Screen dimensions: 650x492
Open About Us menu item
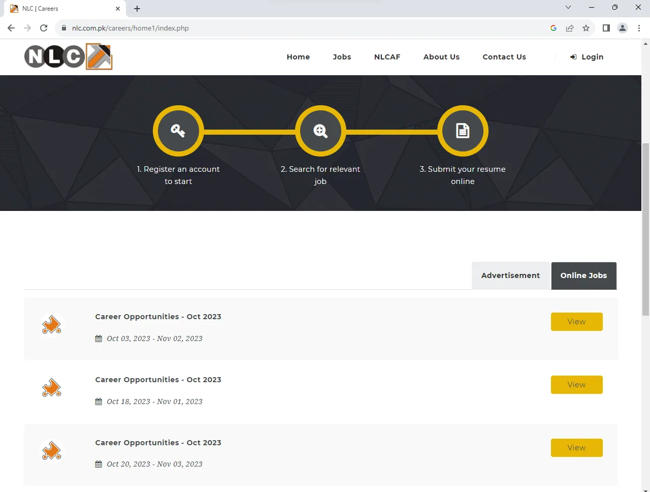[x=441, y=57]
